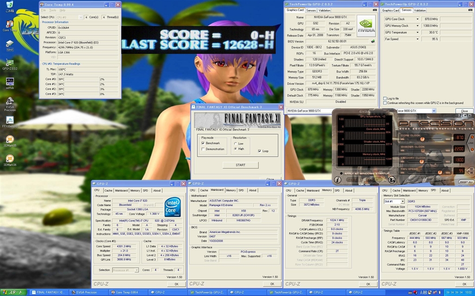
Task: Click the Fan Speed slider handle
Action: [440, 173]
